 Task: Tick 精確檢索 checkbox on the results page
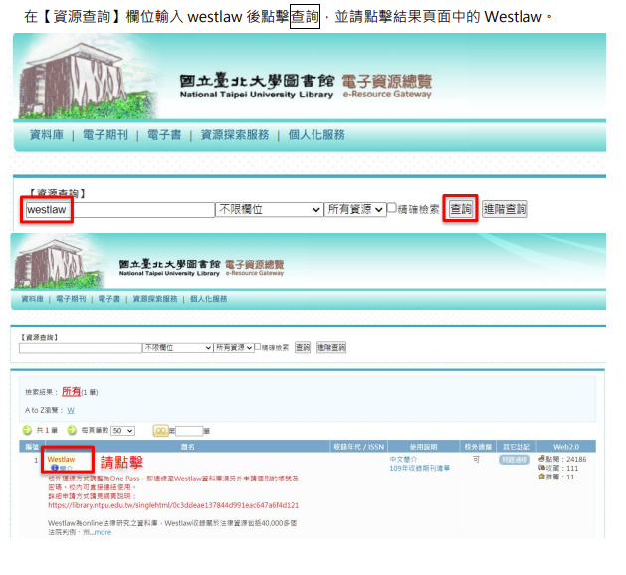pos(258,347)
